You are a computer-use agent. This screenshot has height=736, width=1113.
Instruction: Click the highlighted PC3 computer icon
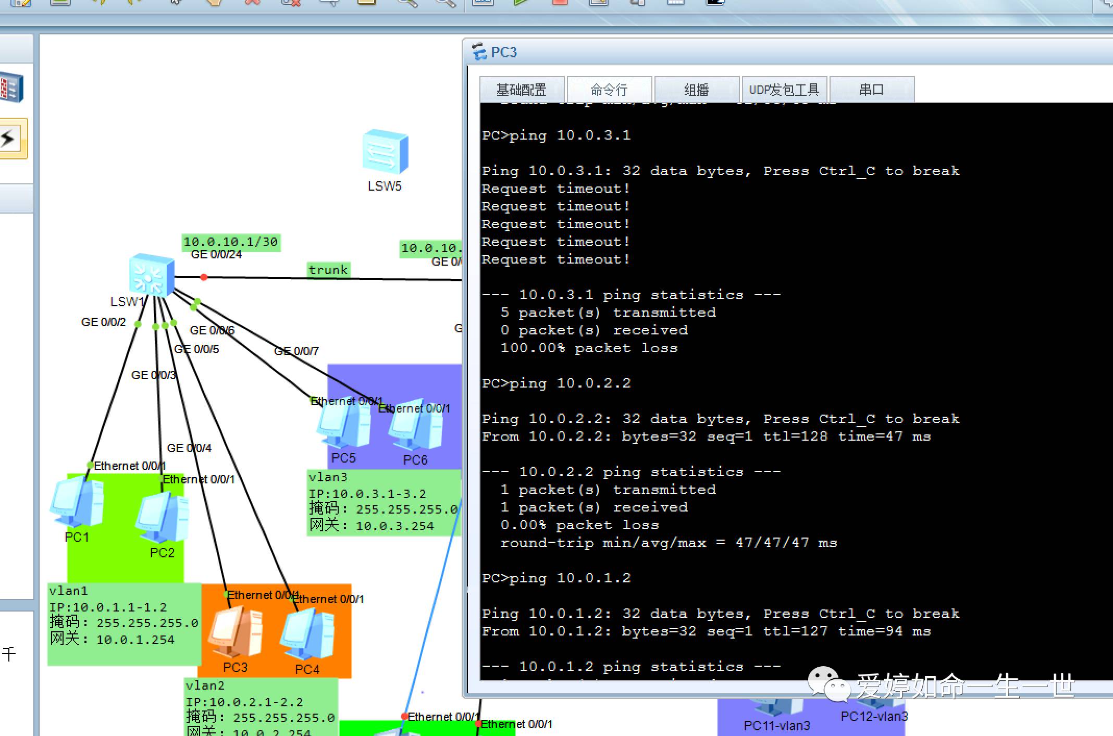(236, 633)
